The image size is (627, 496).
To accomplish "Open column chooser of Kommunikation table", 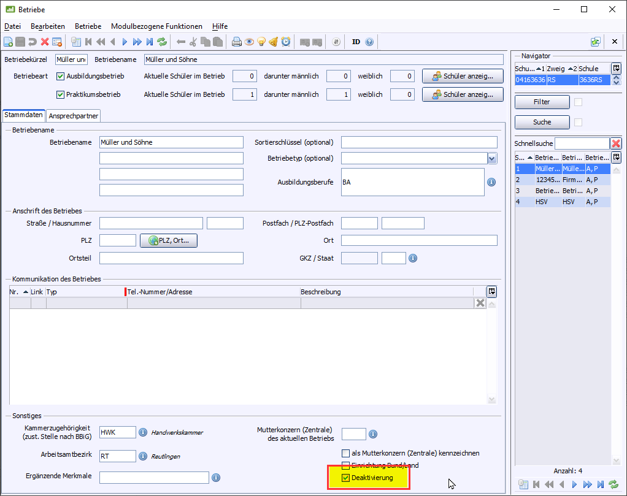I will tap(491, 291).
